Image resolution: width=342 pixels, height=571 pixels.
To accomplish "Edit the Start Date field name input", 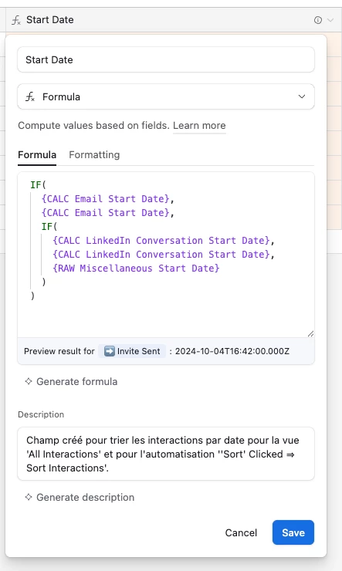I will tap(166, 59).
